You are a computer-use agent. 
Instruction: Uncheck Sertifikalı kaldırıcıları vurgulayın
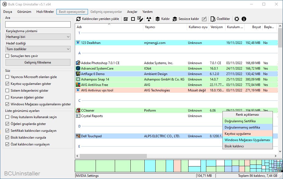point(7,131)
